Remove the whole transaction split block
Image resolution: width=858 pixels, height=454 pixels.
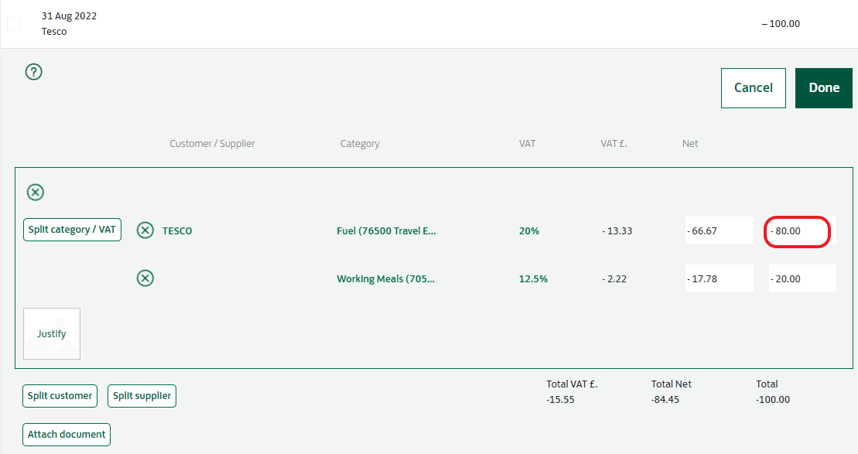click(x=36, y=192)
